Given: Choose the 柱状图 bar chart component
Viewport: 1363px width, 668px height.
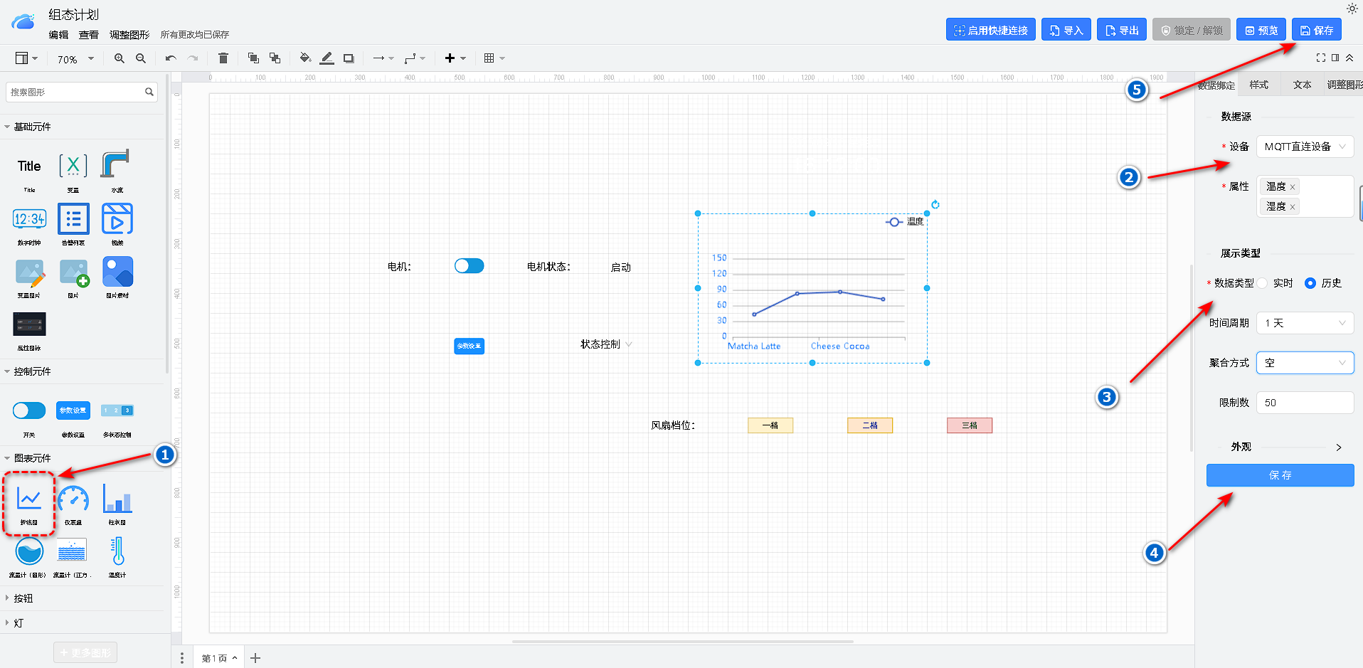Looking at the screenshot, I should pyautogui.click(x=117, y=501).
